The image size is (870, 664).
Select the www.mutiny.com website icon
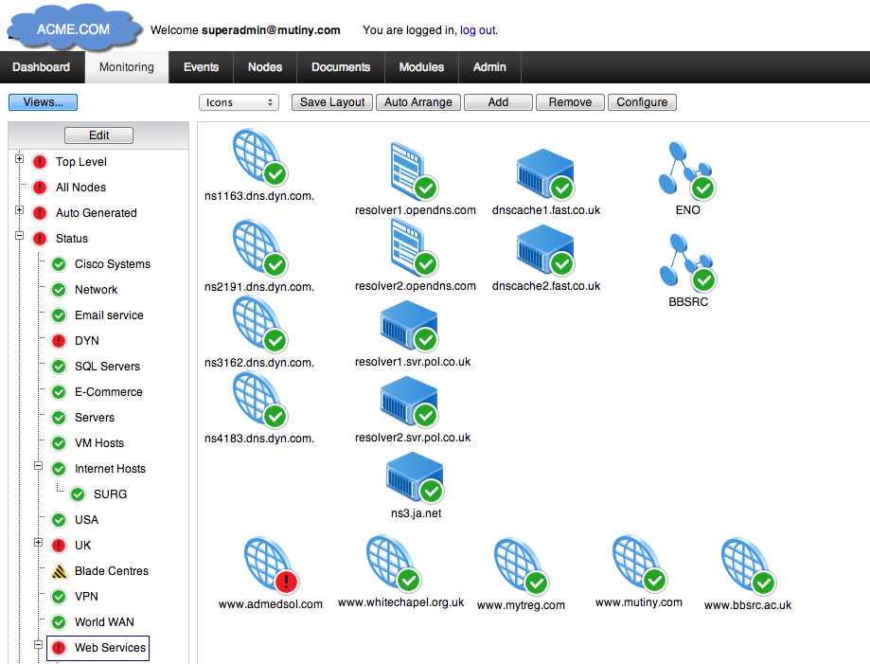click(x=637, y=565)
